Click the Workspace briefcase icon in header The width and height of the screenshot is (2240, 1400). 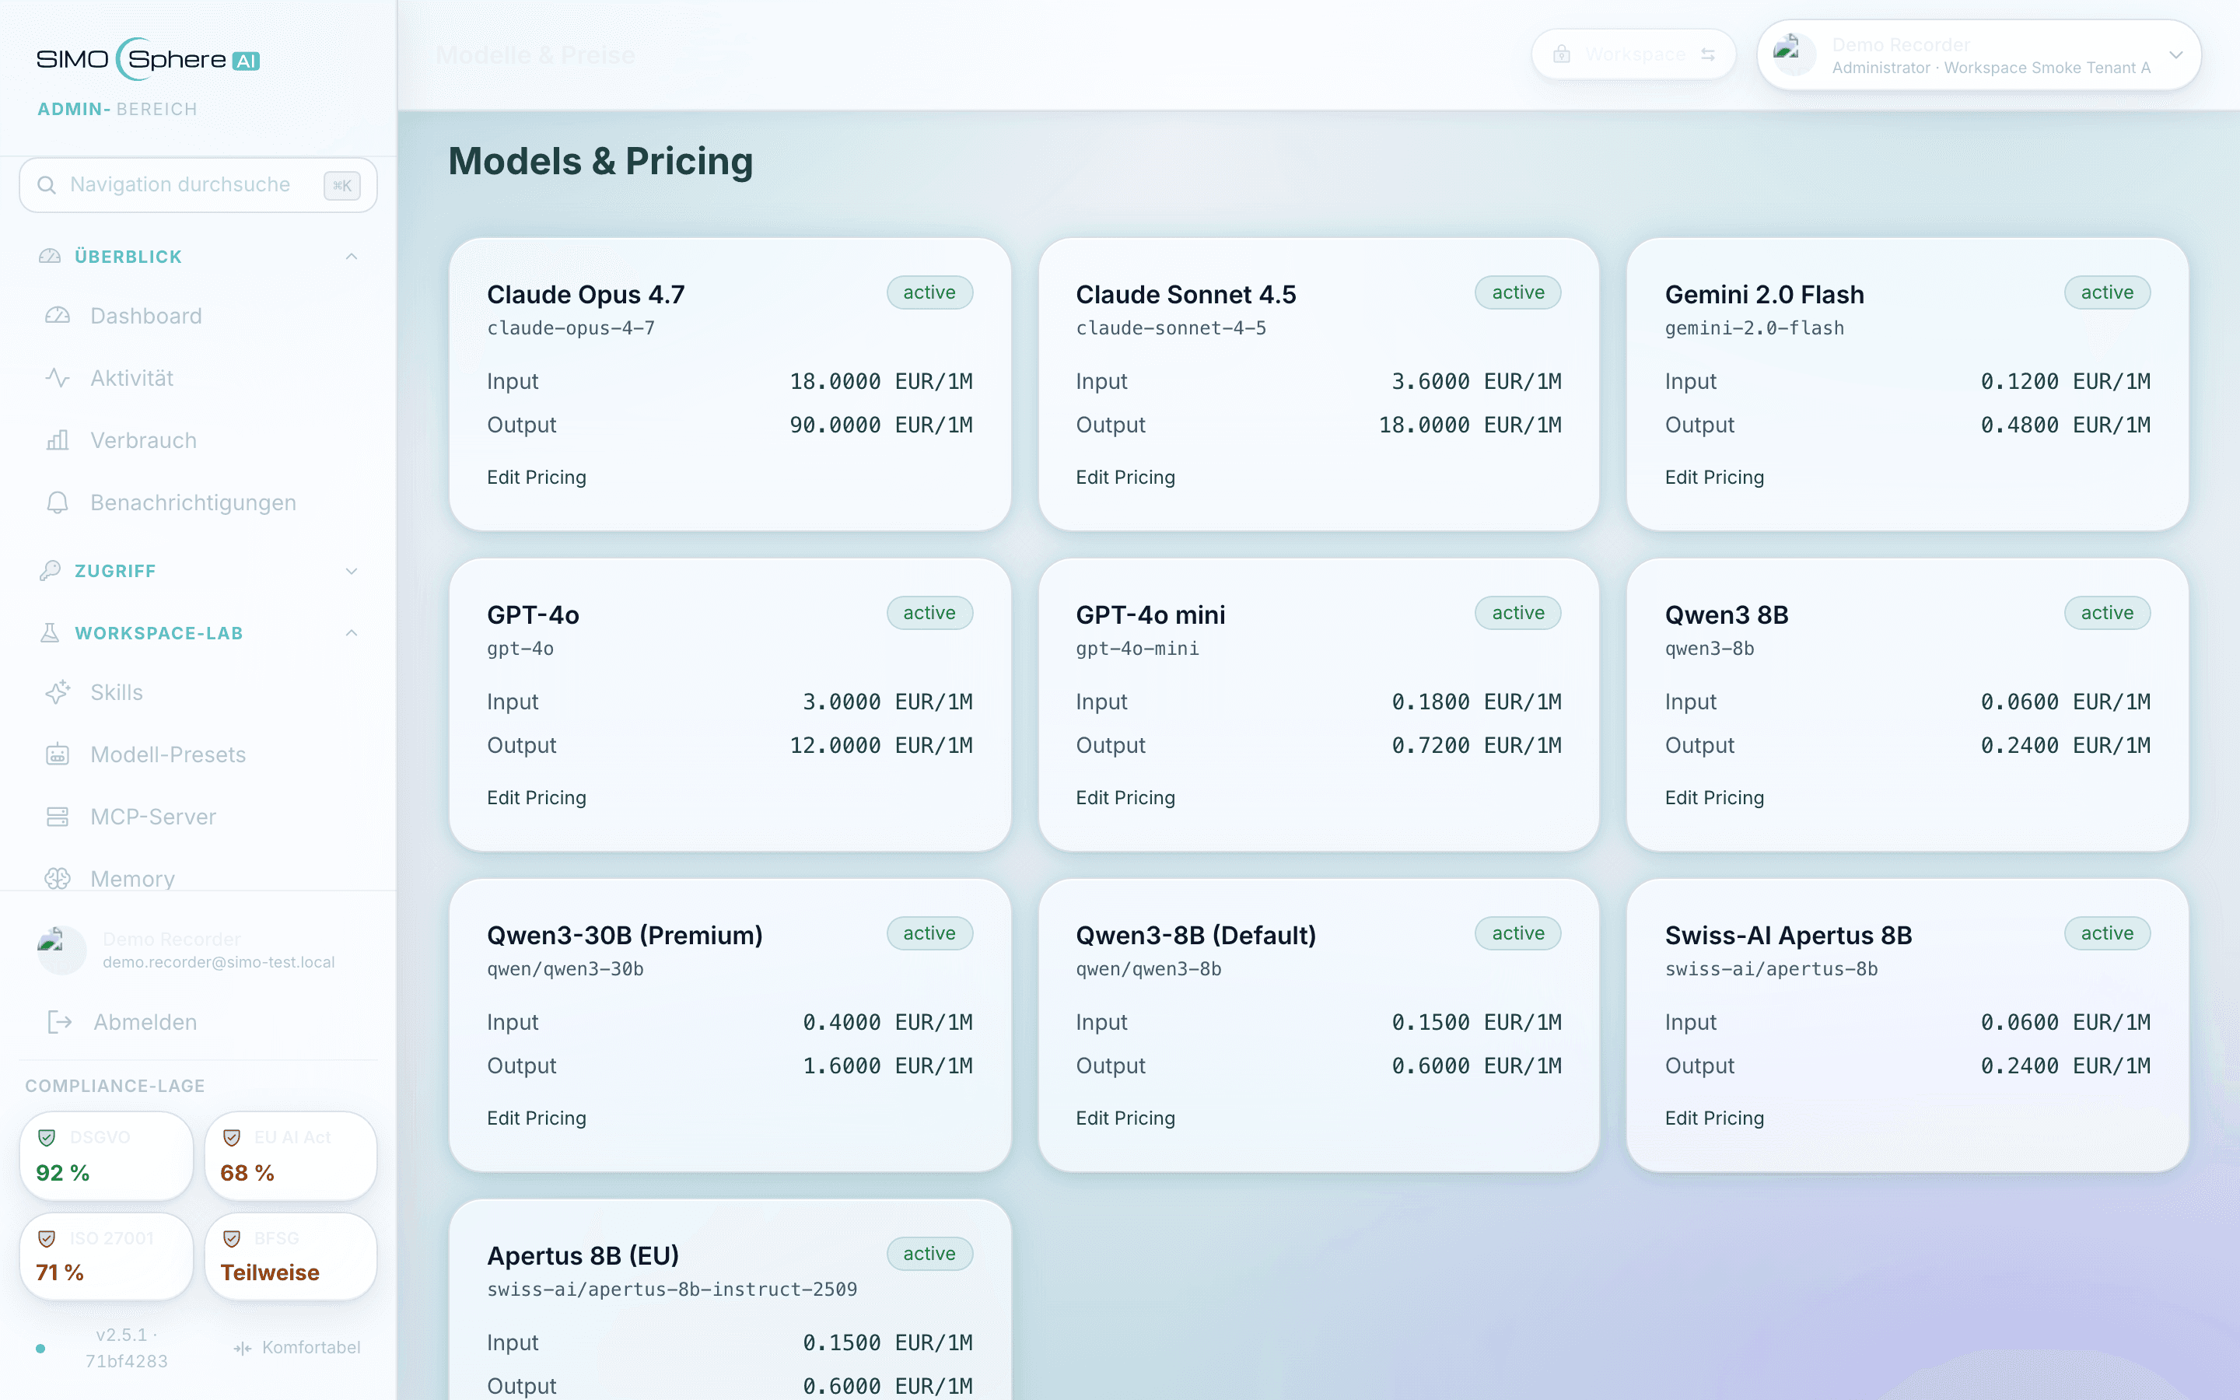point(1562,54)
